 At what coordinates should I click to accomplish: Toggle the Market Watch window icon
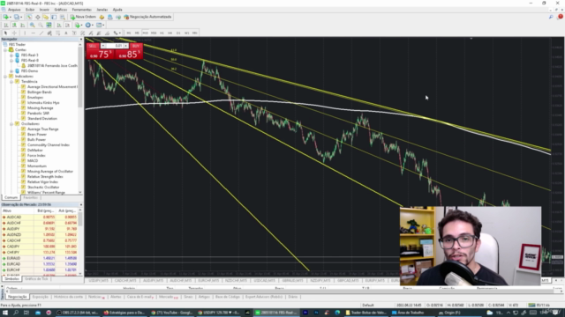pos(29,17)
